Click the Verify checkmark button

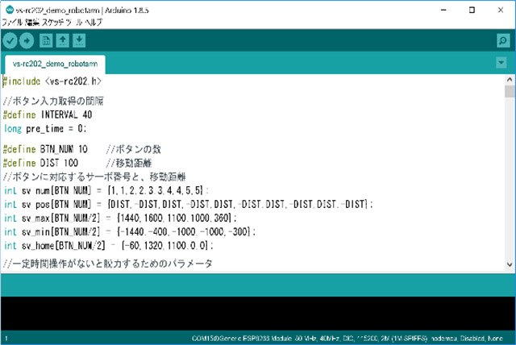point(11,40)
